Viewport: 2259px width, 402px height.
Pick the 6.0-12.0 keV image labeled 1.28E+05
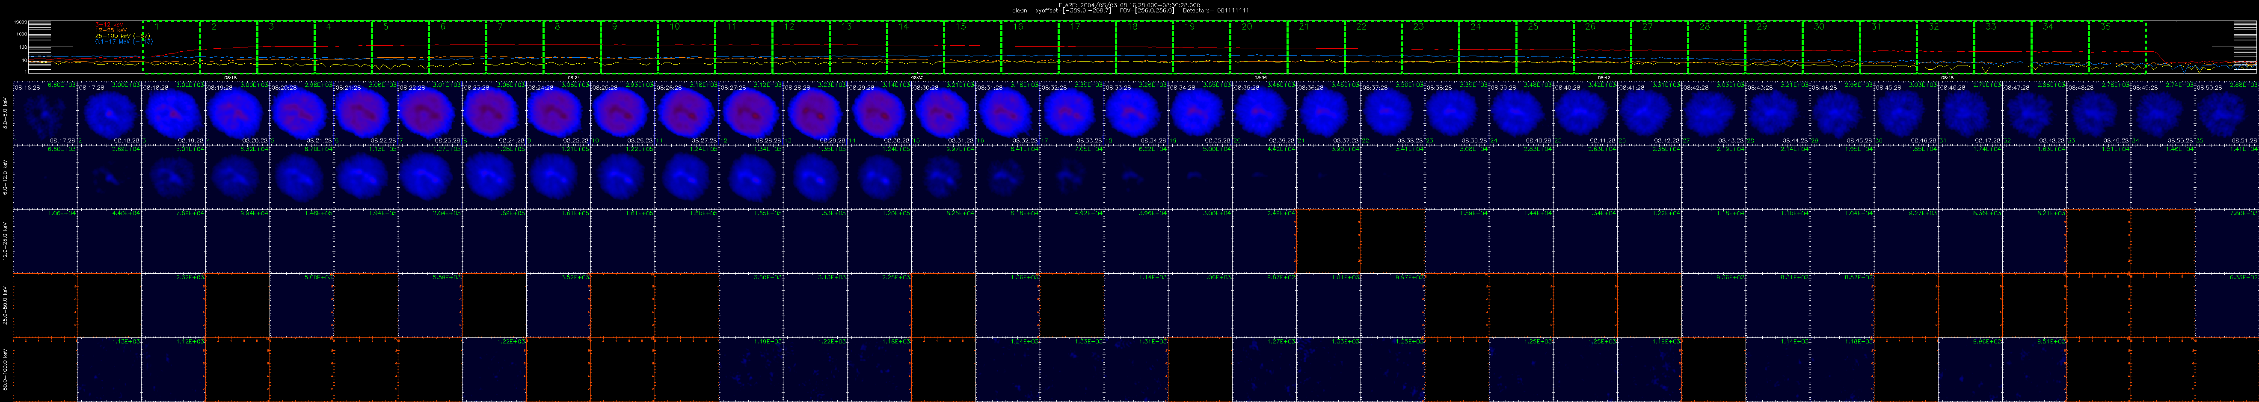point(495,177)
